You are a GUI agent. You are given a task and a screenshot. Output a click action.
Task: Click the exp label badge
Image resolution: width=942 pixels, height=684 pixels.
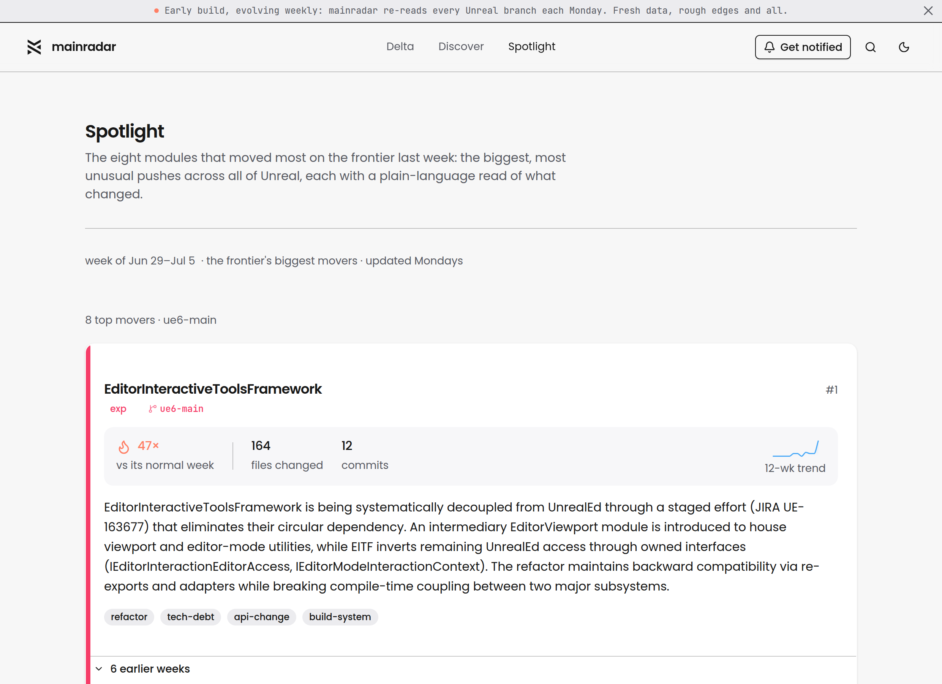pyautogui.click(x=118, y=409)
